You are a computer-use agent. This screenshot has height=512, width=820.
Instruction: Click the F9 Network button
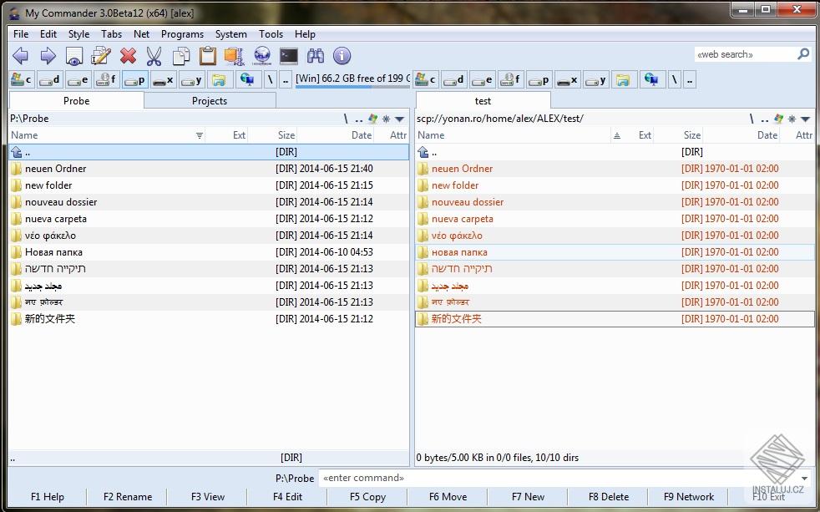pyautogui.click(x=688, y=497)
